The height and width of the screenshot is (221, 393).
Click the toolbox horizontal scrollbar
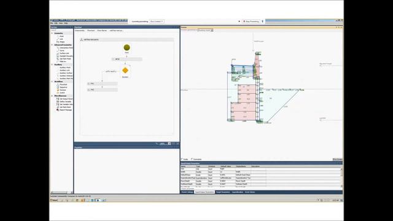(x=61, y=192)
